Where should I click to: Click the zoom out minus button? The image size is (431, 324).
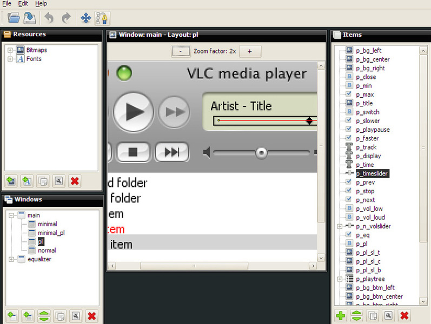click(x=181, y=51)
